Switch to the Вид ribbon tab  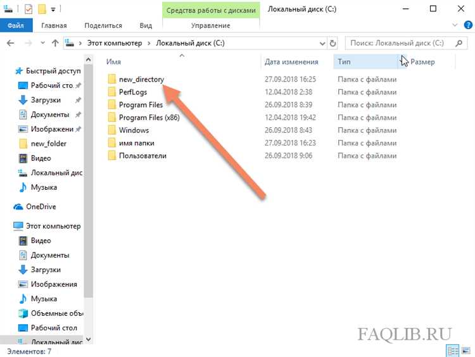(x=146, y=25)
